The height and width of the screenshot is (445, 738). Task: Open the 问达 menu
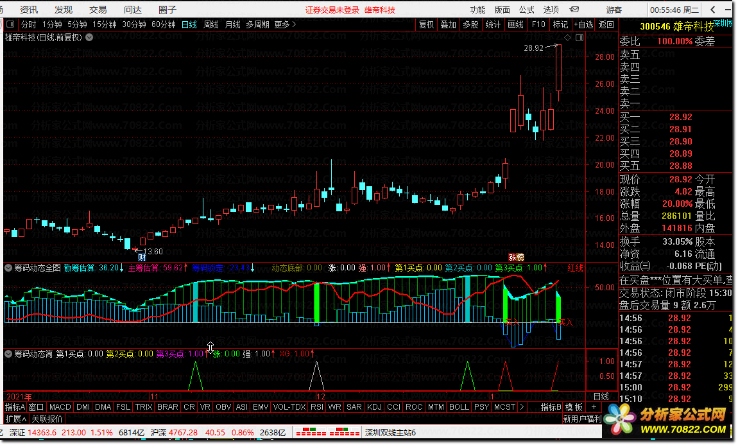tap(133, 10)
